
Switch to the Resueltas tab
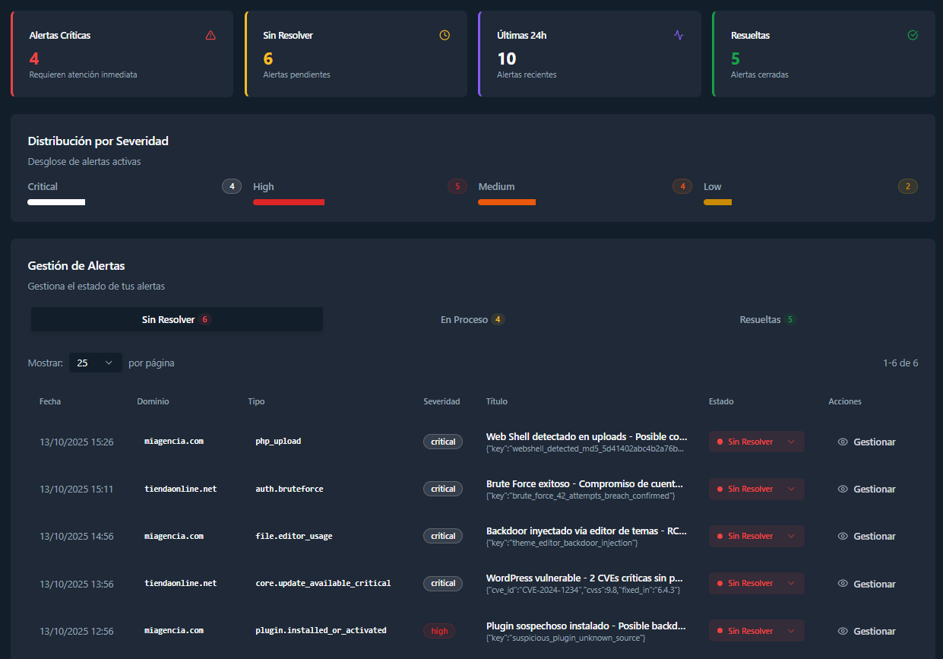[767, 319]
